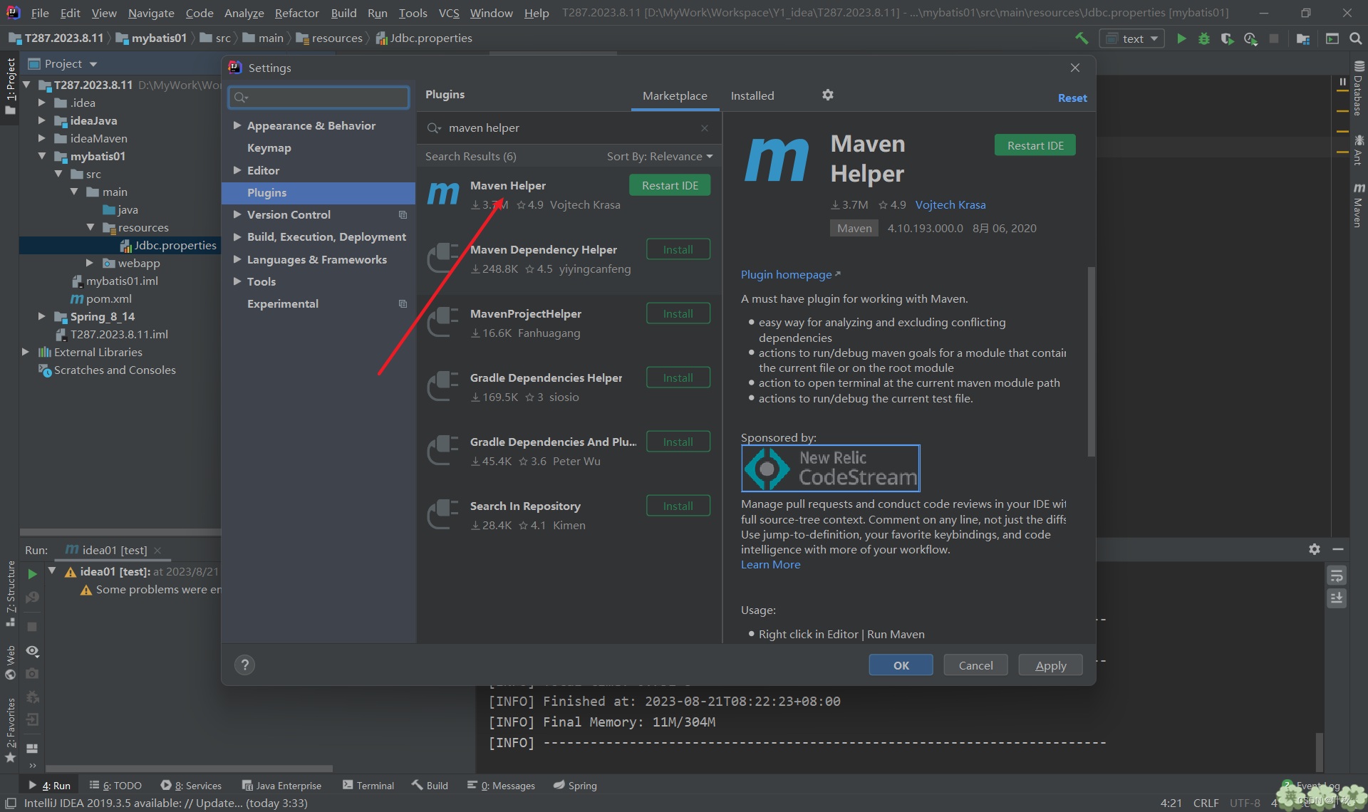Install the Search In Repository plugin
Image resolution: width=1368 pixels, height=812 pixels.
coord(678,506)
